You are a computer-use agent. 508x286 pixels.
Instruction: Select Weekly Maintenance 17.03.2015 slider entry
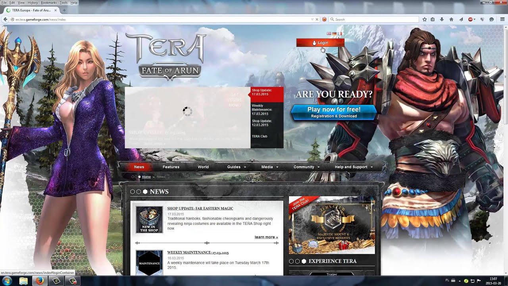pyautogui.click(x=267, y=110)
